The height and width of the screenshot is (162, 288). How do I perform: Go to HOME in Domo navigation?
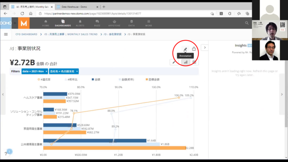(x=46, y=23)
